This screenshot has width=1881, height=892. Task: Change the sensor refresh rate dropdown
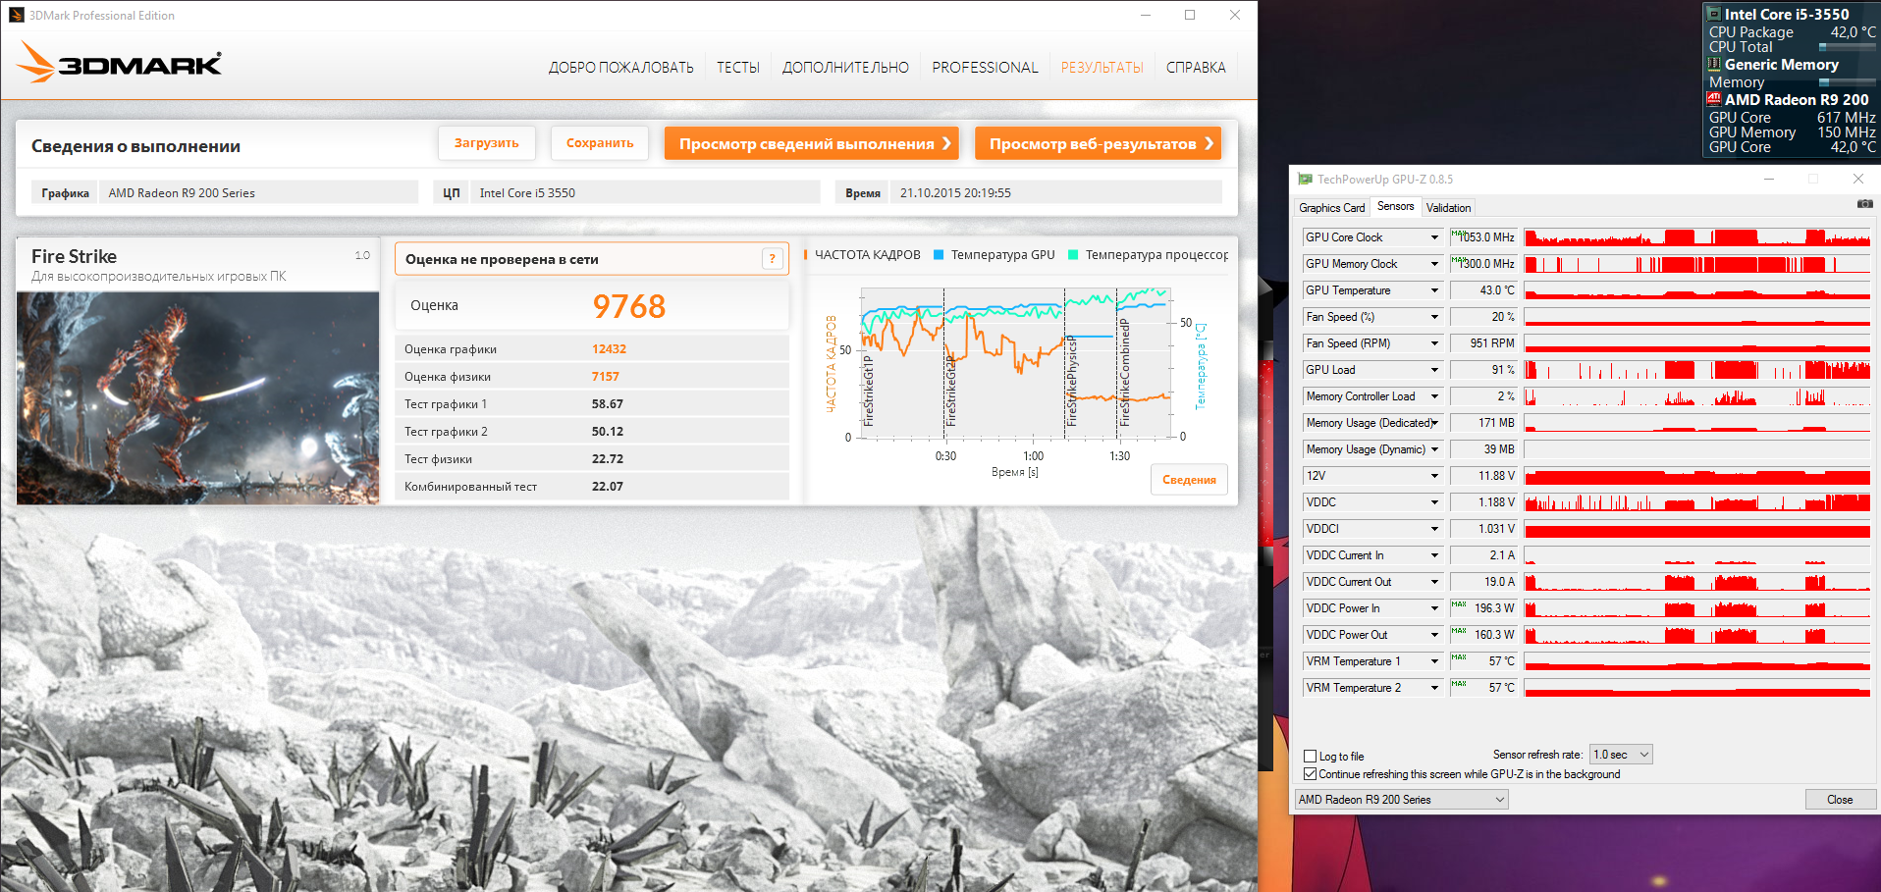tap(1621, 755)
